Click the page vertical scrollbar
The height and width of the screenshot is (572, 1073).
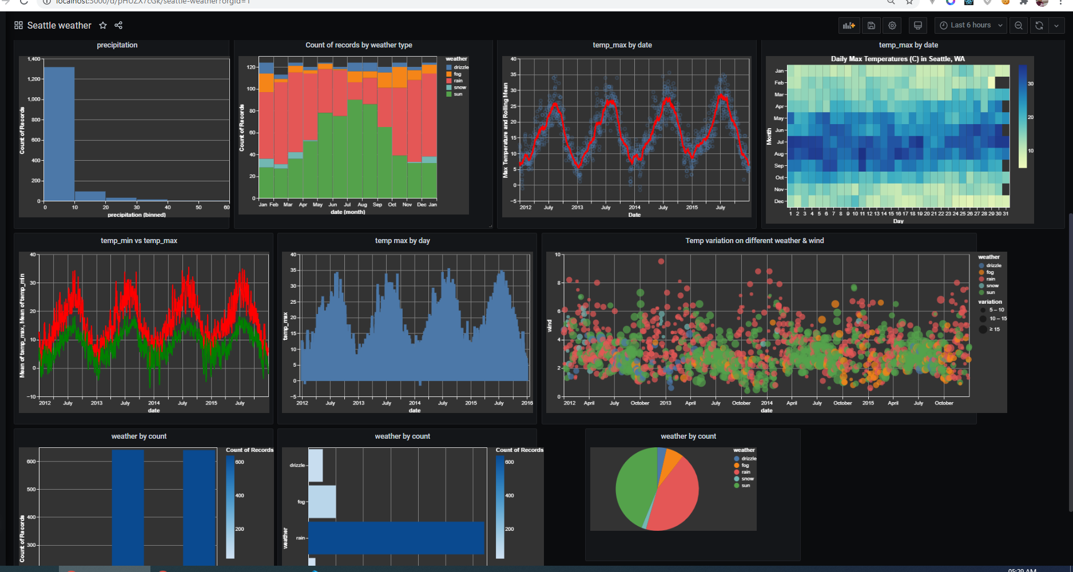pyautogui.click(x=1070, y=363)
